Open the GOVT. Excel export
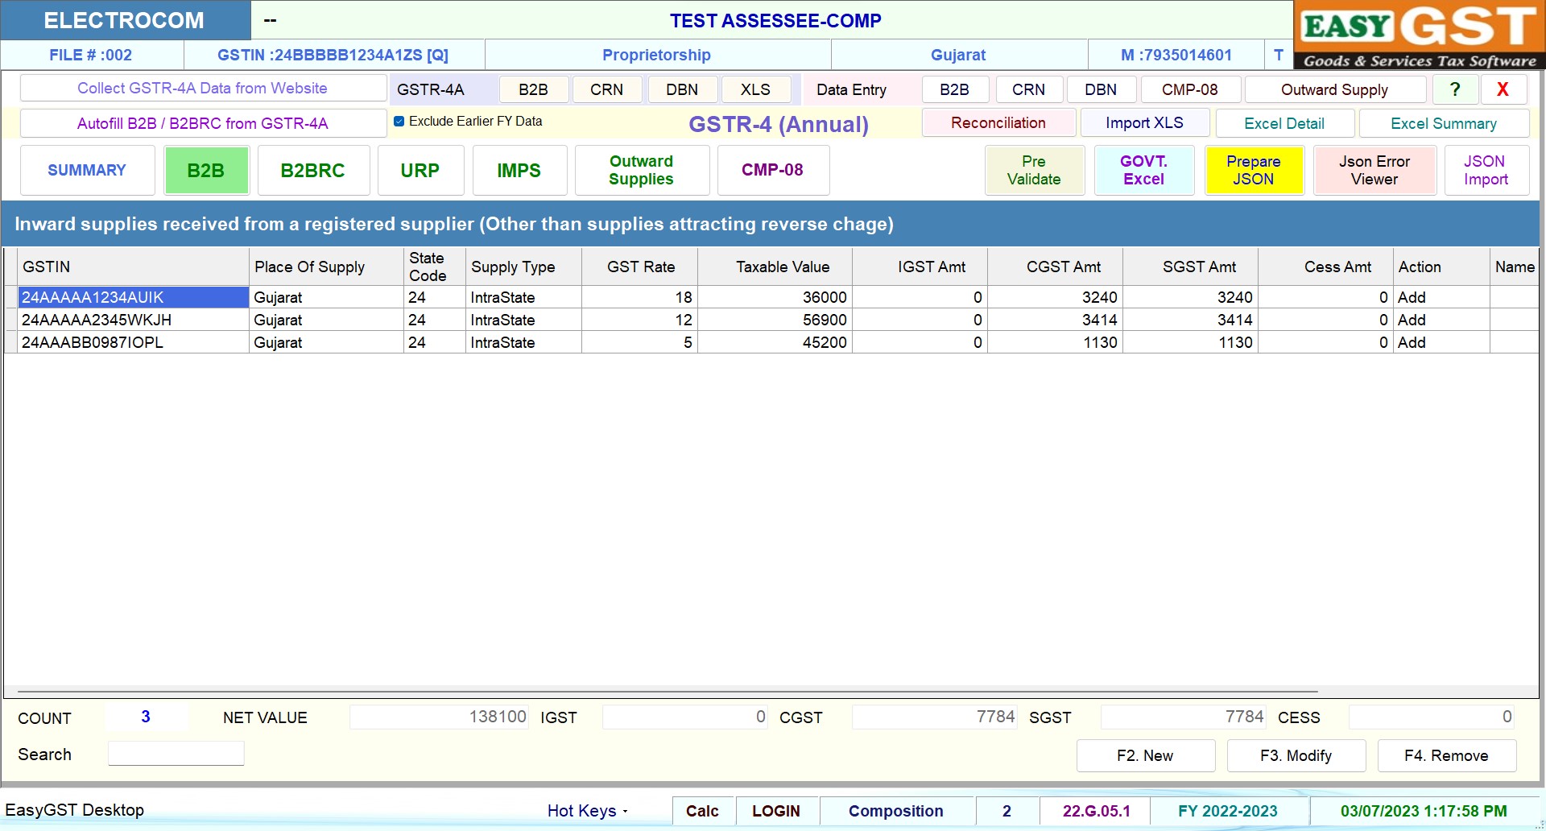Viewport: 1546px width, 831px height. (x=1143, y=171)
